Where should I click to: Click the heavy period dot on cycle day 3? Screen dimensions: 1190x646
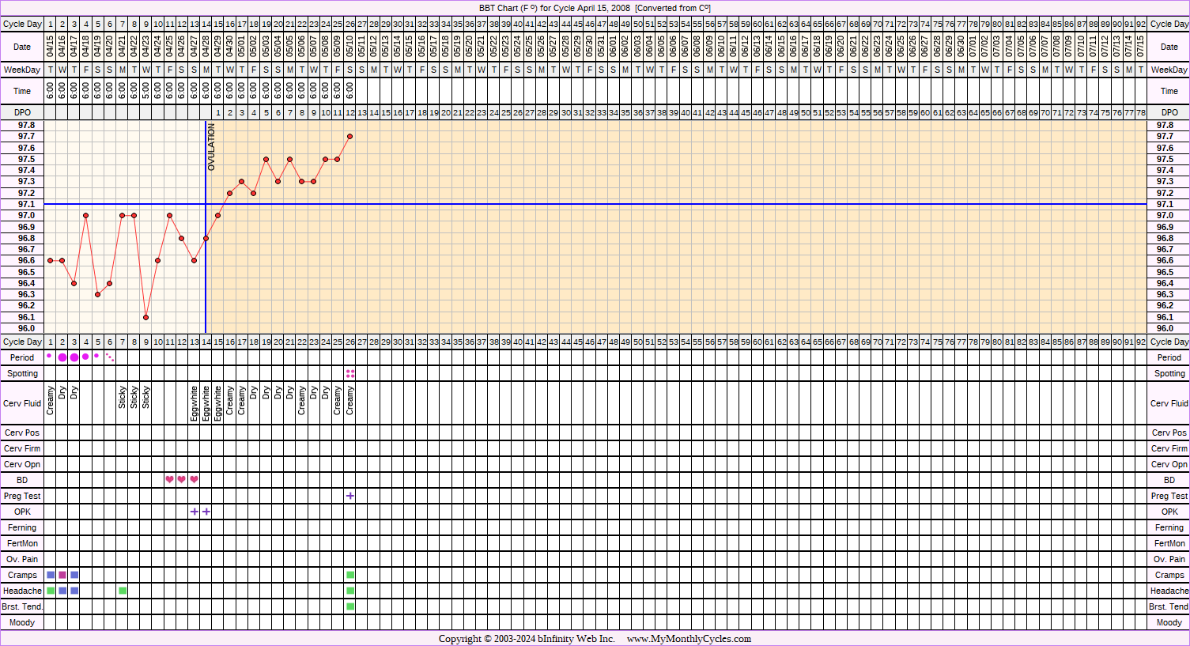pyautogui.click(x=74, y=357)
